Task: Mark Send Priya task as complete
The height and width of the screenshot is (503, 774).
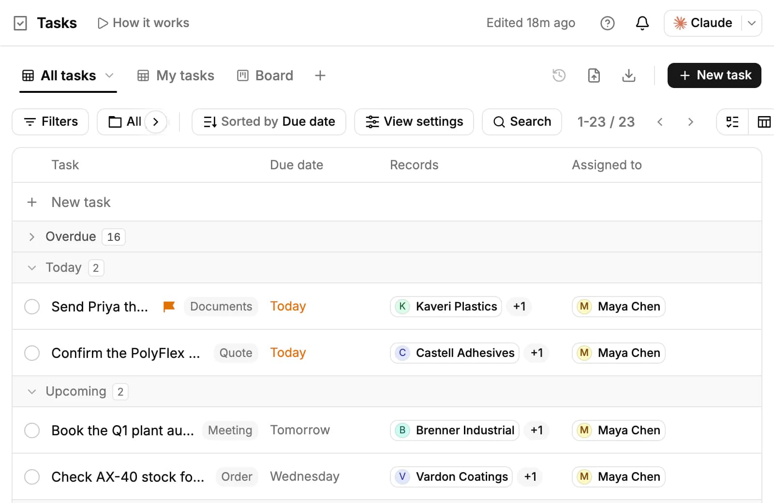Action: 32,307
